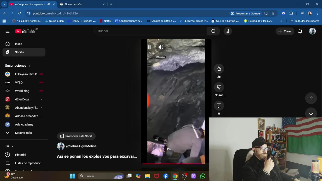Focus the YouTube Buscar search field
The width and height of the screenshot is (322, 181).
[151, 31]
